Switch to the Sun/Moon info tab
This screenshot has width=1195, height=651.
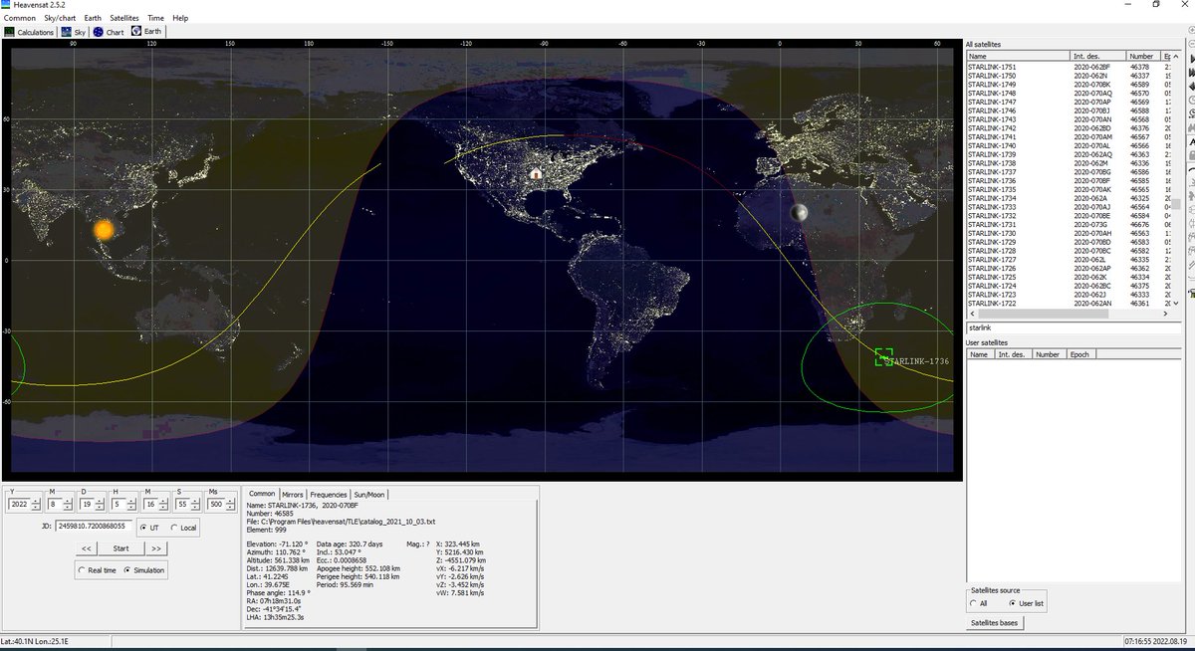point(368,494)
